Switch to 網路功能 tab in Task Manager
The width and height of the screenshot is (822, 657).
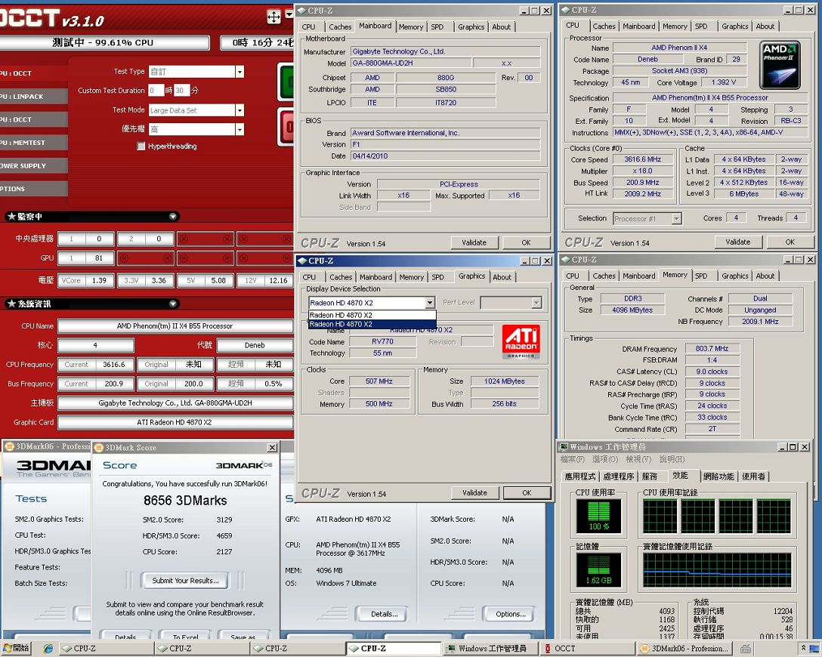719,477
